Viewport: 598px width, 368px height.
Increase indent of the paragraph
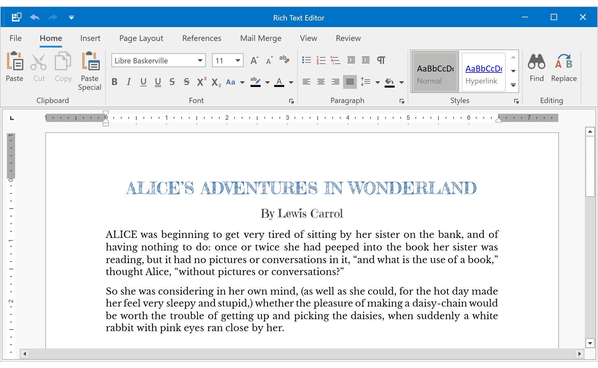click(365, 60)
